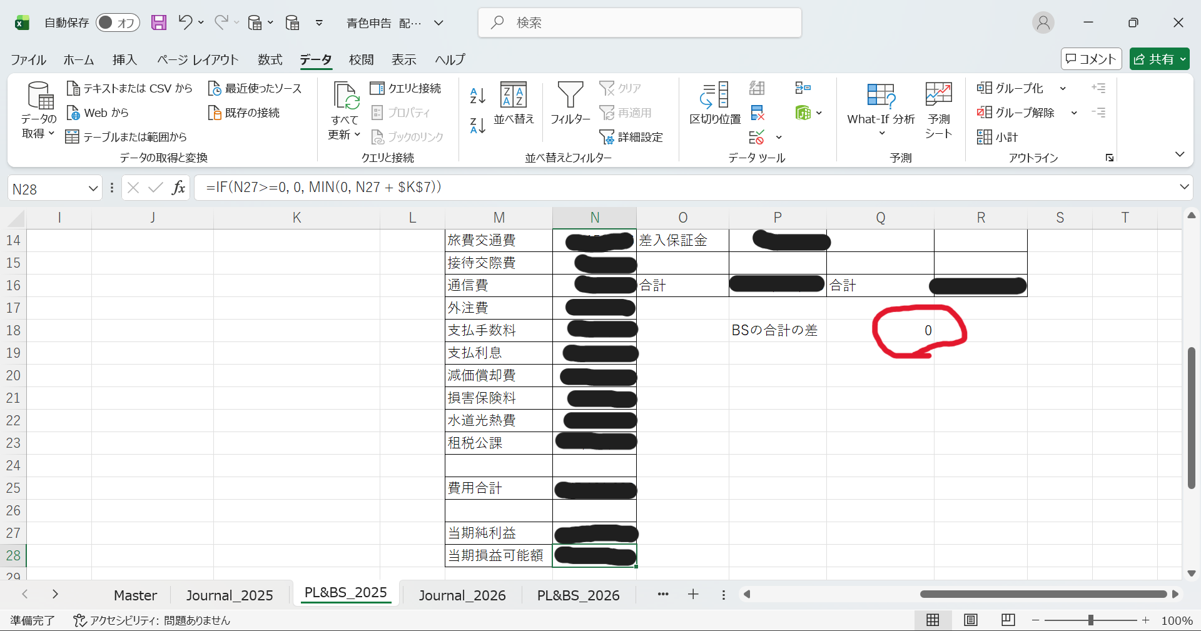Expand the グループ化 dropdown chevron
1201x631 pixels.
tap(1063, 88)
